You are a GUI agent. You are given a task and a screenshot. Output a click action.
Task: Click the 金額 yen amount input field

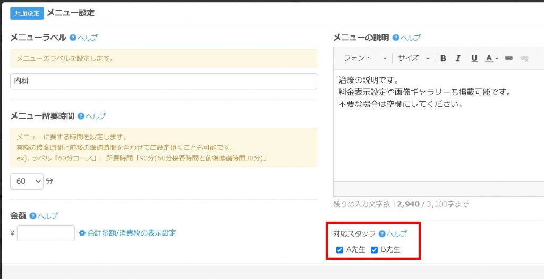click(x=46, y=233)
